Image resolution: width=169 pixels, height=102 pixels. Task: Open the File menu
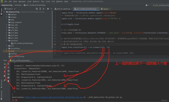pos(6,1)
